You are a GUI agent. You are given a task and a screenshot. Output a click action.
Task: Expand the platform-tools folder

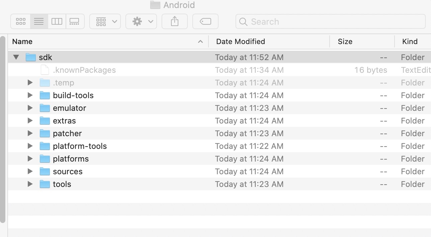point(30,146)
